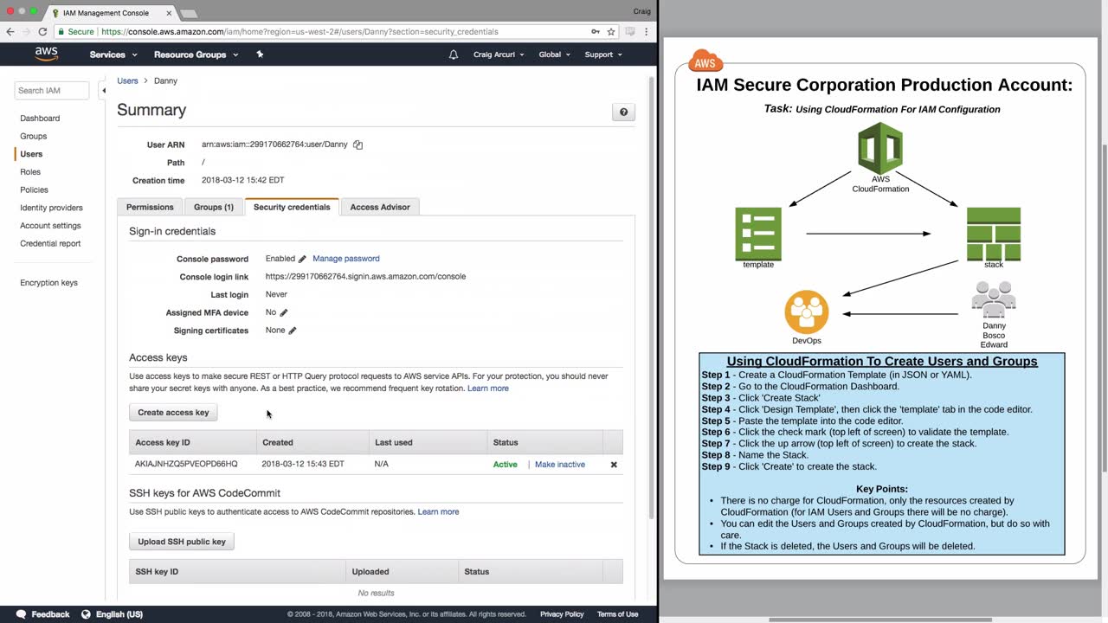Expand the Services dropdown

tap(113, 55)
